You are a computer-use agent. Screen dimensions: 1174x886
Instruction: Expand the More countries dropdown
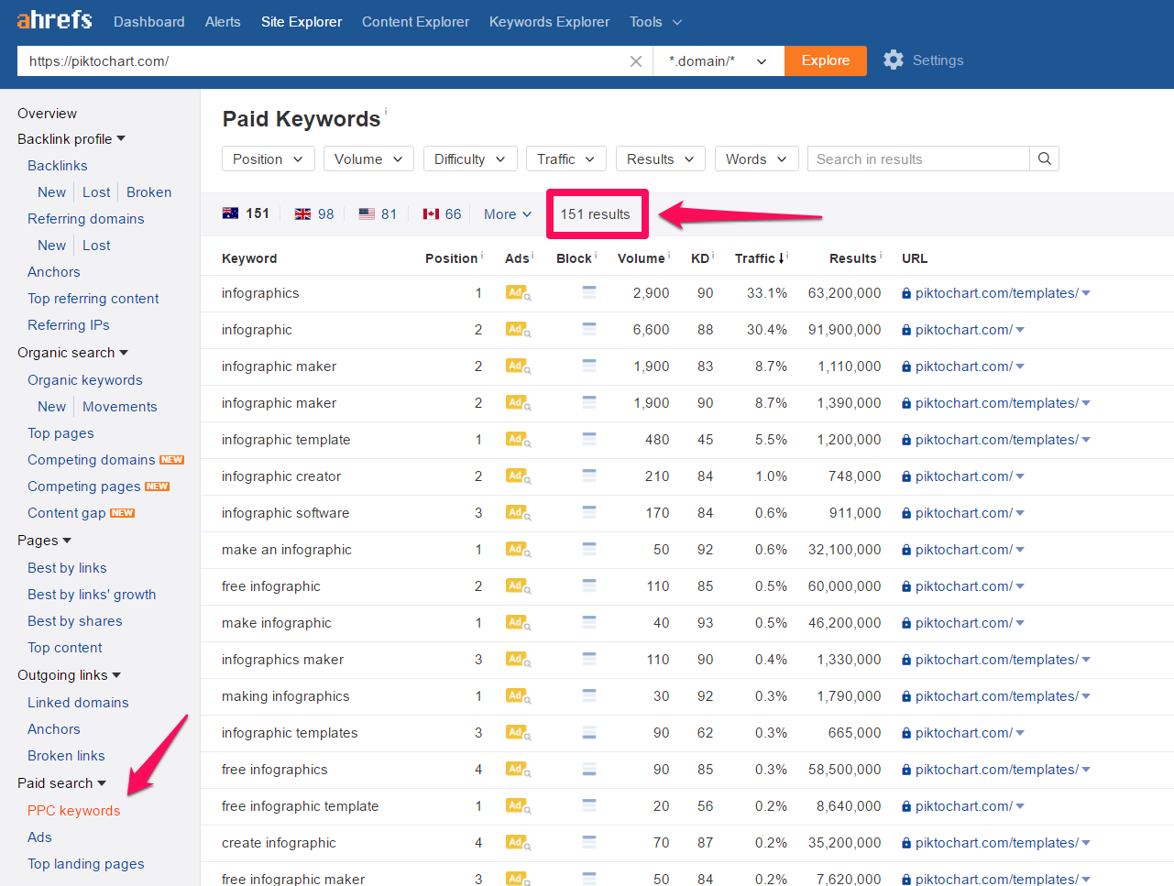coord(508,214)
